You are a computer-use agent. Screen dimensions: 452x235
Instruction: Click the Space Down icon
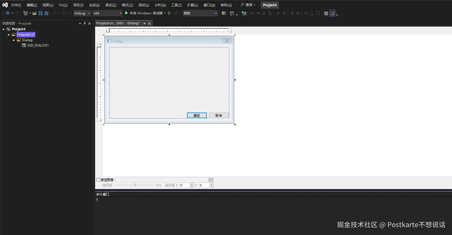[x=298, y=13]
